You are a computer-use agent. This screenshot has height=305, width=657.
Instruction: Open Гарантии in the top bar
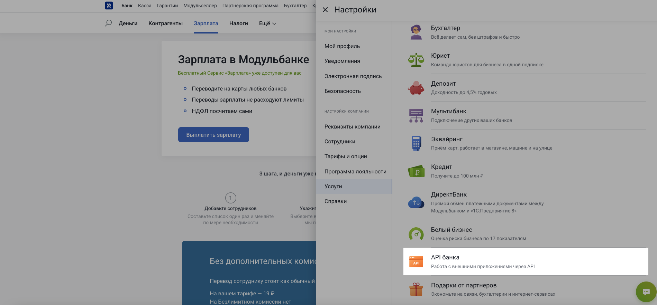[x=167, y=6]
